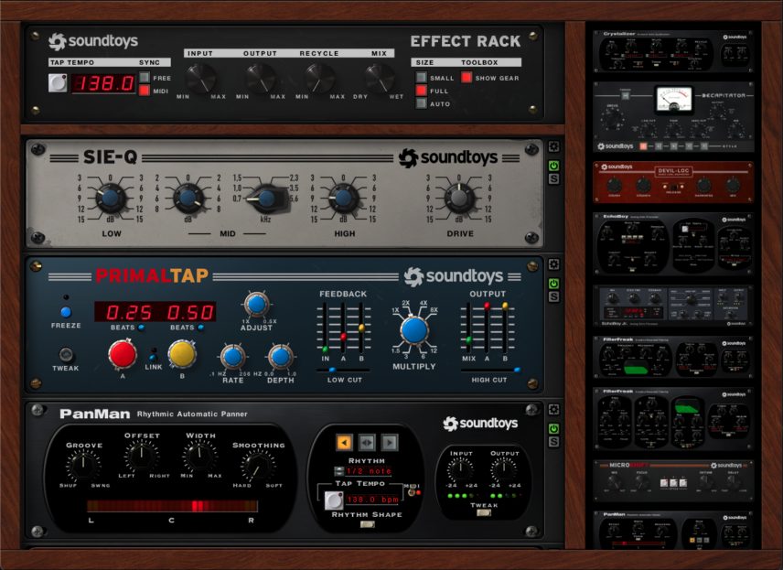Choose Crystallizer from gear sidebar
Viewport: 783px width, 570px height.
673,50
